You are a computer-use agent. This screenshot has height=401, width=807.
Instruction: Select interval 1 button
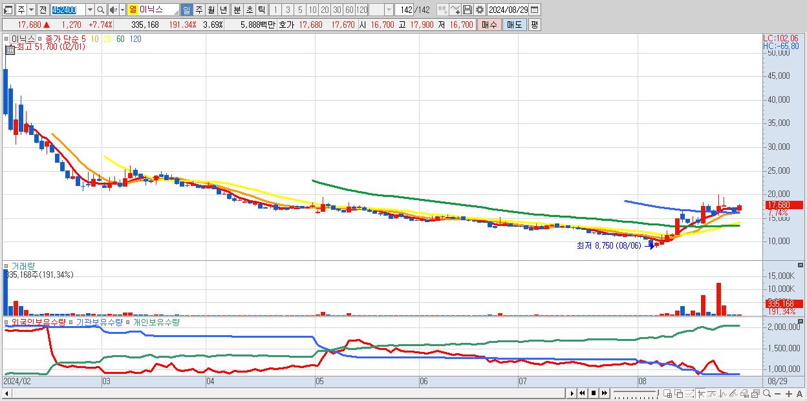click(275, 10)
